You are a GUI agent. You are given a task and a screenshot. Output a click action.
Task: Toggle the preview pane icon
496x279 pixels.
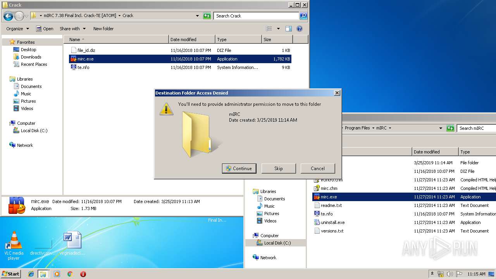(288, 29)
